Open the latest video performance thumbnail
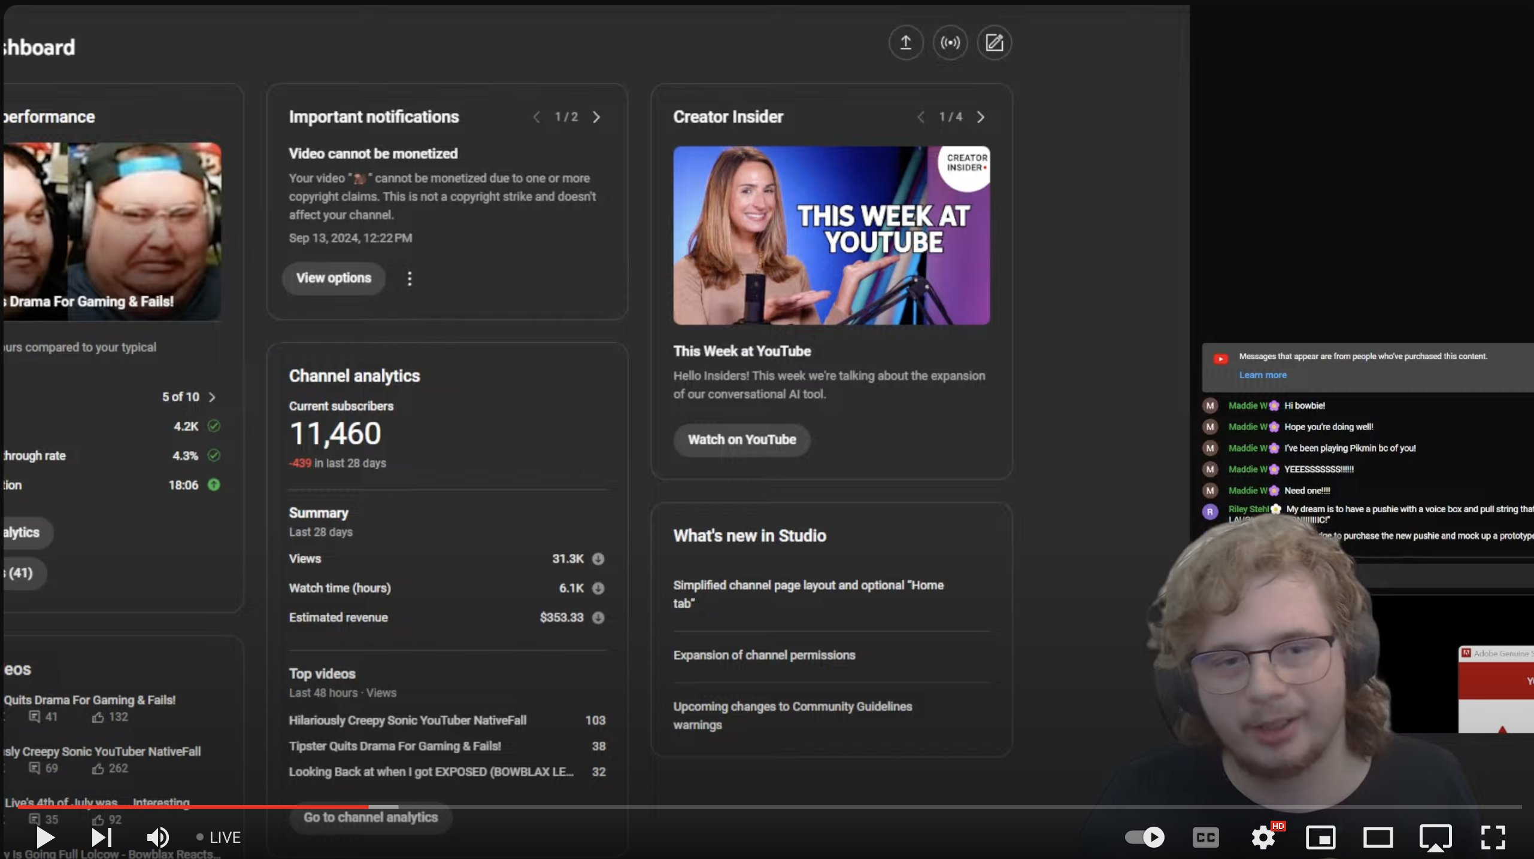Screen dimensions: 1534x859 (x=112, y=231)
